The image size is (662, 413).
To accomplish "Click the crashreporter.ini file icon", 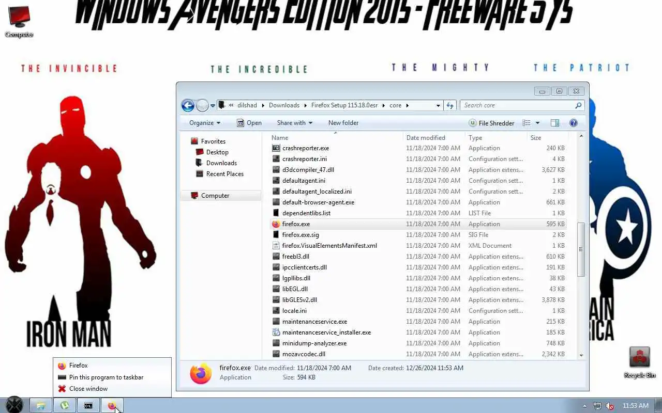I will click(x=276, y=159).
